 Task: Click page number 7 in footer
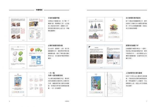(147, 102)
